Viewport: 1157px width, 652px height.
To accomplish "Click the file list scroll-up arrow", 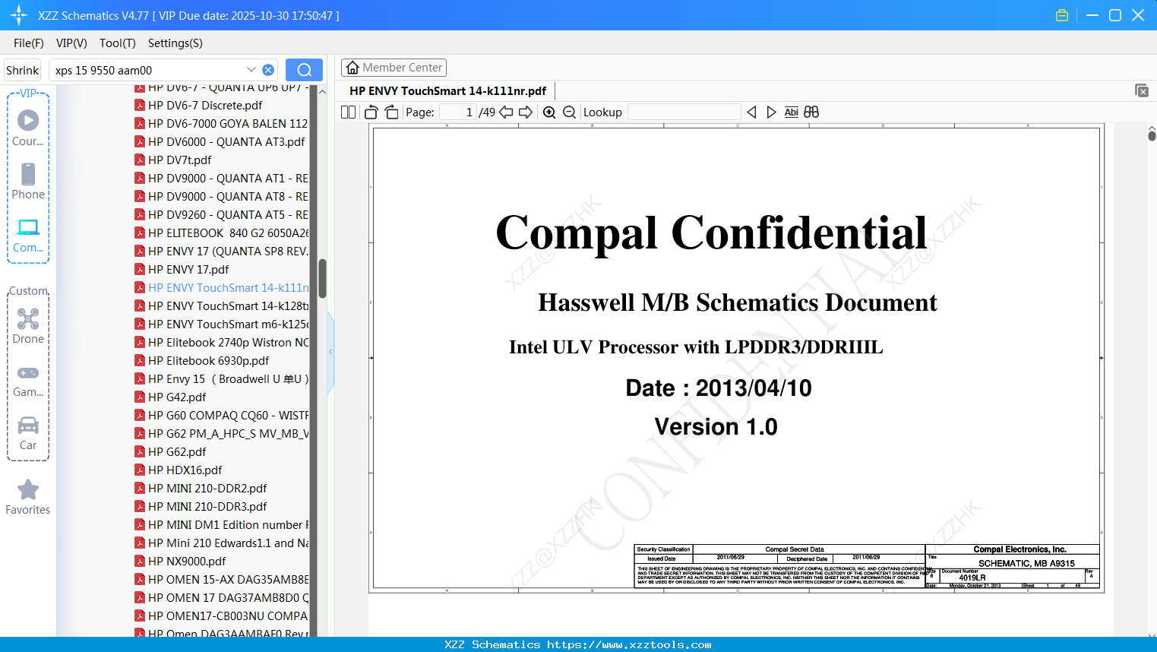I will click(322, 91).
